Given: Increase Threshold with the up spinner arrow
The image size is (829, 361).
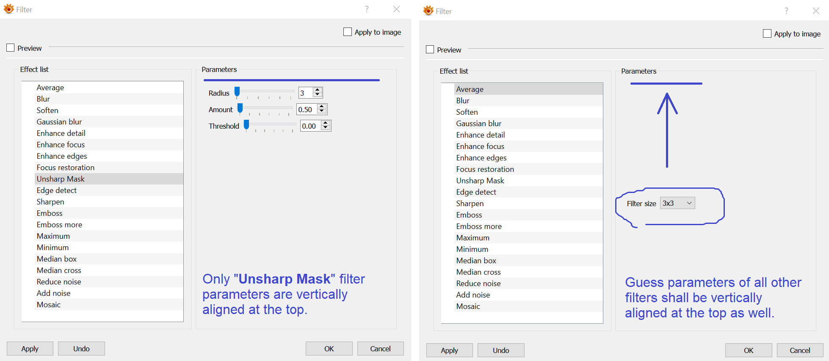Looking at the screenshot, I should click(326, 123).
